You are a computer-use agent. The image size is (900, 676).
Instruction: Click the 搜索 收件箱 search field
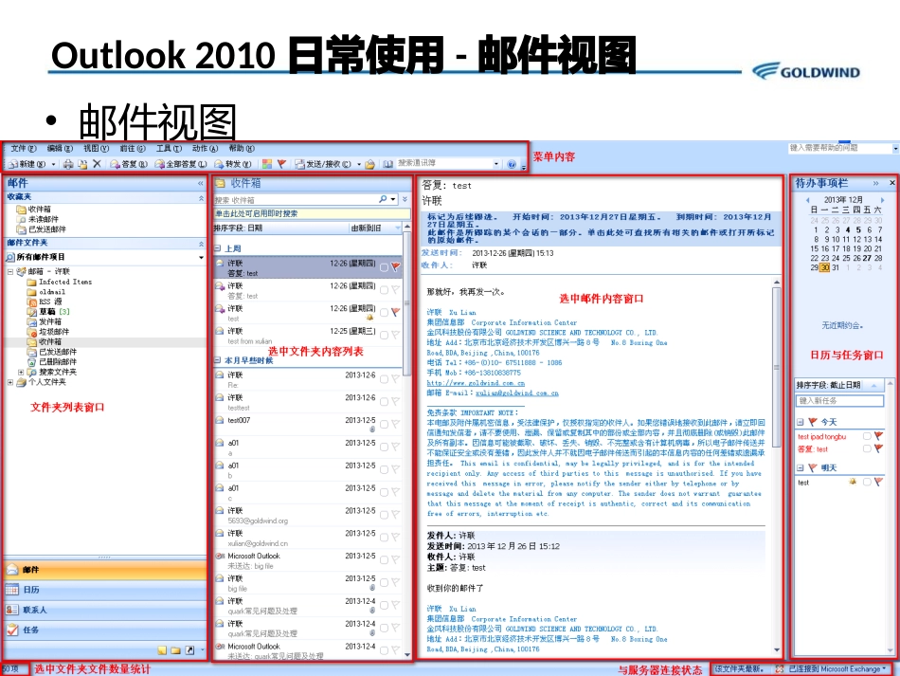point(295,200)
